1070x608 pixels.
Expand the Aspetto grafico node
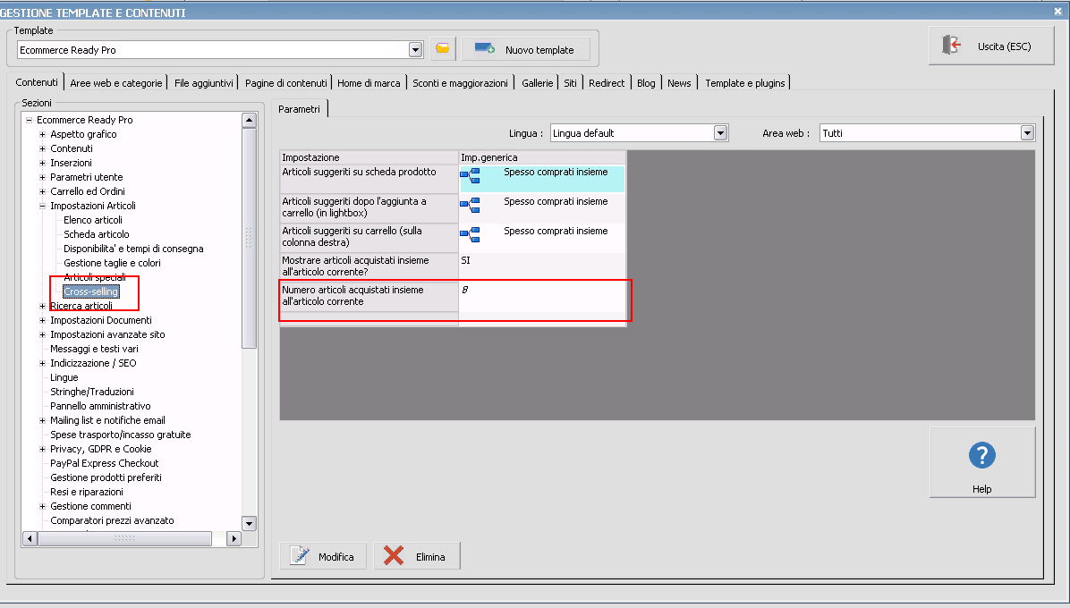[42, 134]
